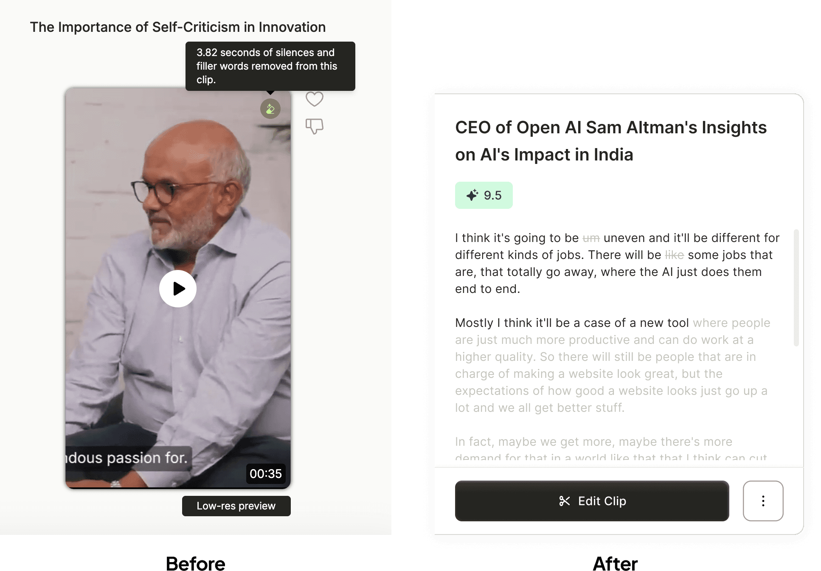The image size is (821, 571).
Task: Click the green filler-word eraser icon on video
Action: (x=270, y=109)
